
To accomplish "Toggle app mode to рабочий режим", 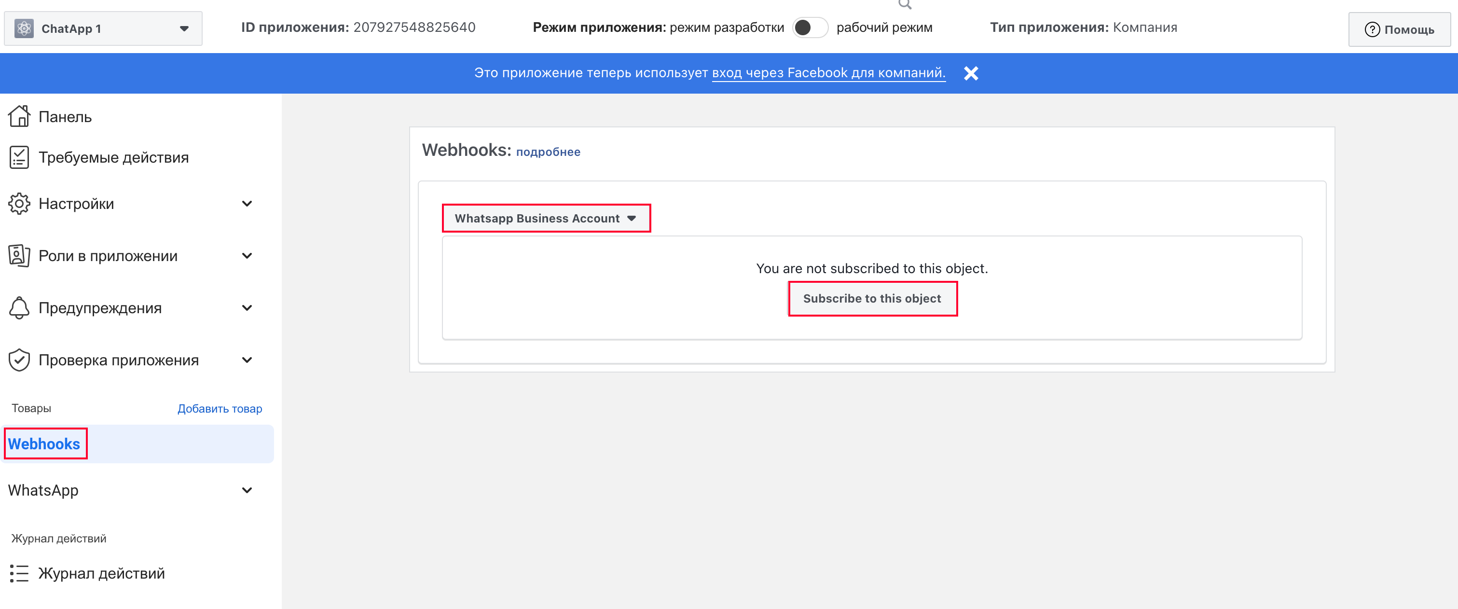I will click(x=810, y=28).
